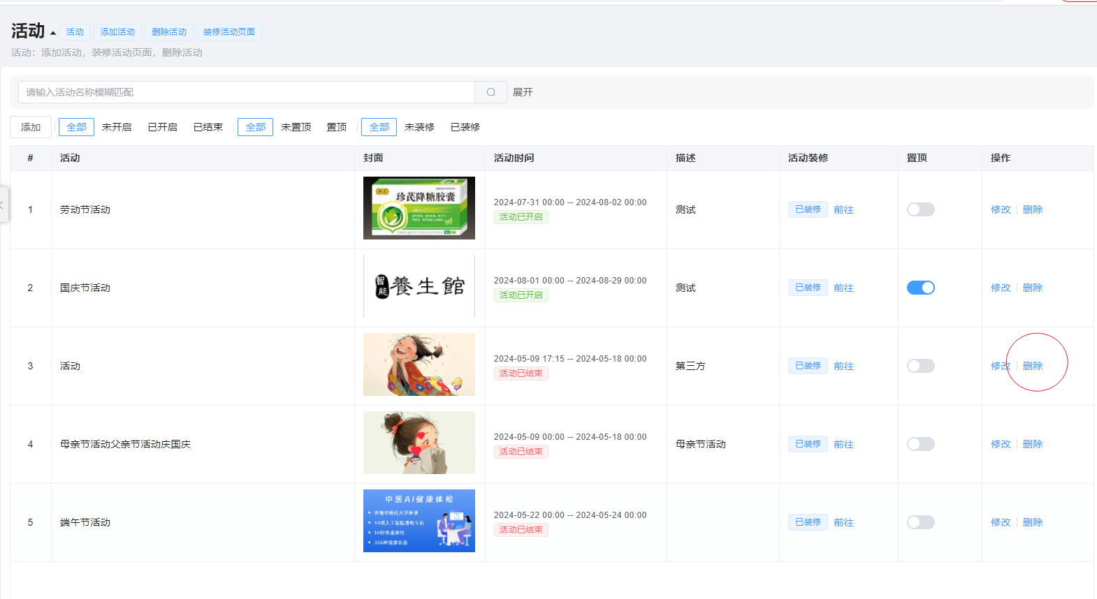This screenshot has width=1097, height=599.
Task: Select the 全部 decoration filter before 未装修
Action: coord(379,127)
